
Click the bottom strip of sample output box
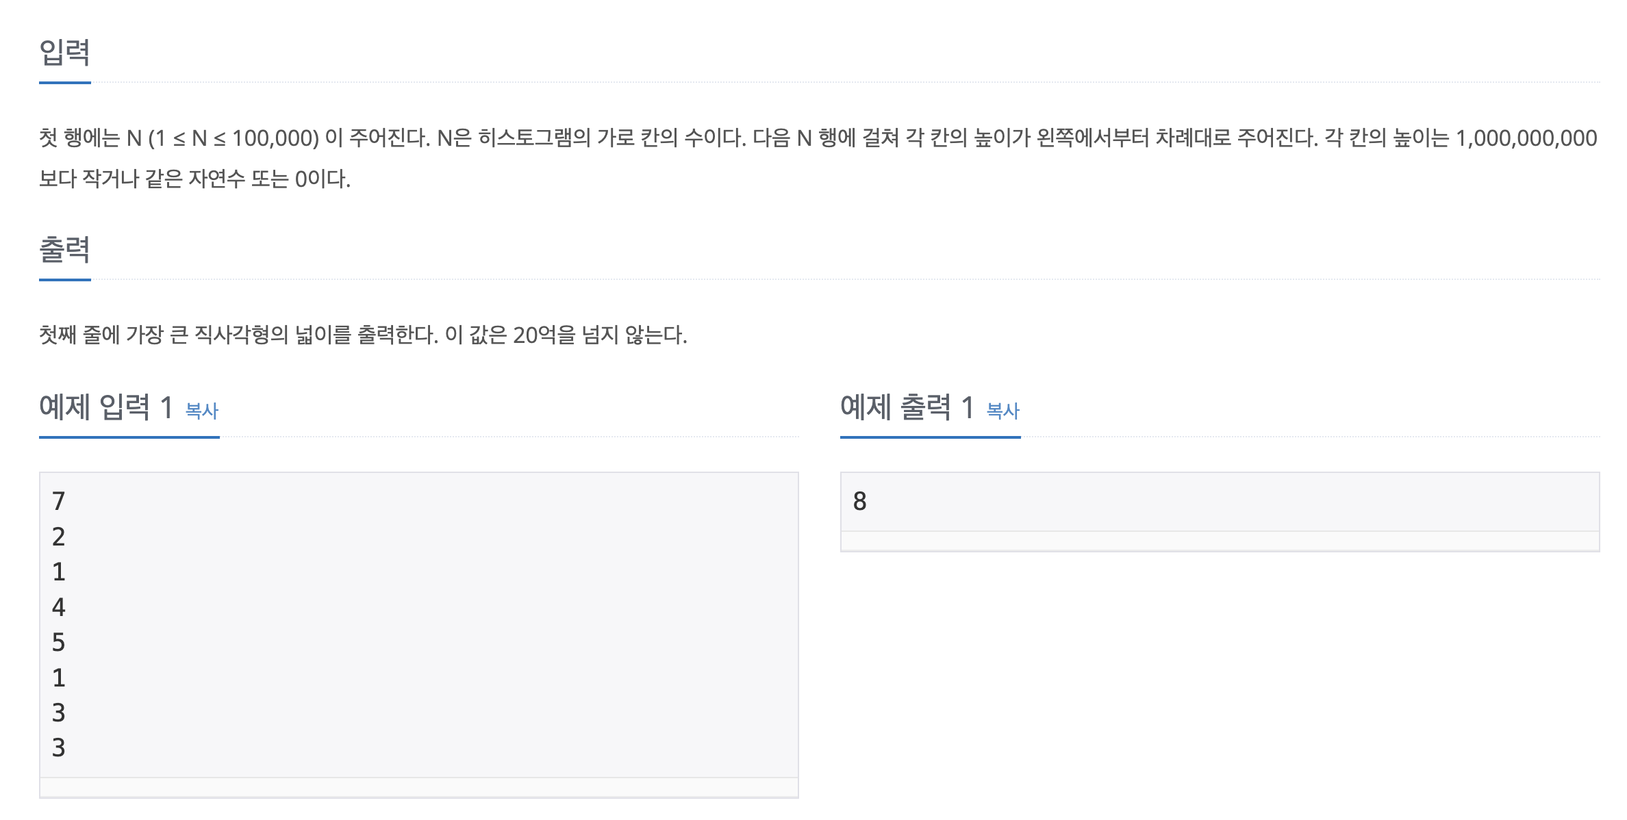[1220, 541]
